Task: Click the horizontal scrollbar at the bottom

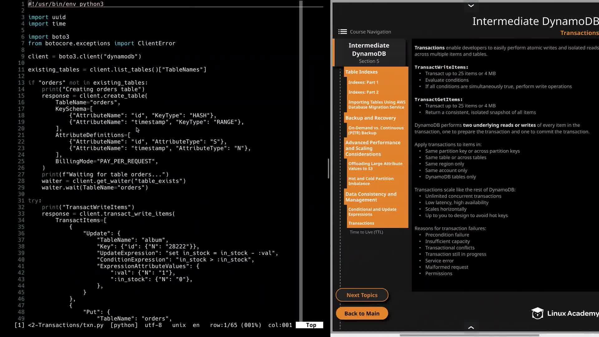Action: pyautogui.click(x=469, y=335)
